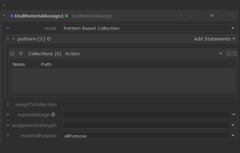240x153 pixels.
Task: Toggle the green square after the node name
Action: [67, 16]
